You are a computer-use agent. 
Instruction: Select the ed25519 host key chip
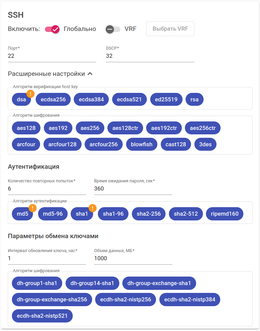166,99
